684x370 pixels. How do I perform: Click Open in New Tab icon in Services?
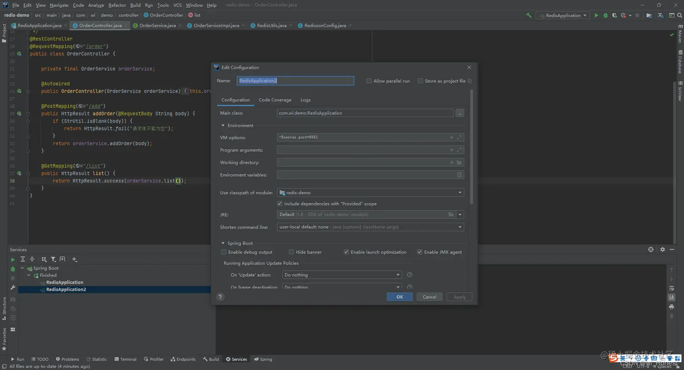62,259
